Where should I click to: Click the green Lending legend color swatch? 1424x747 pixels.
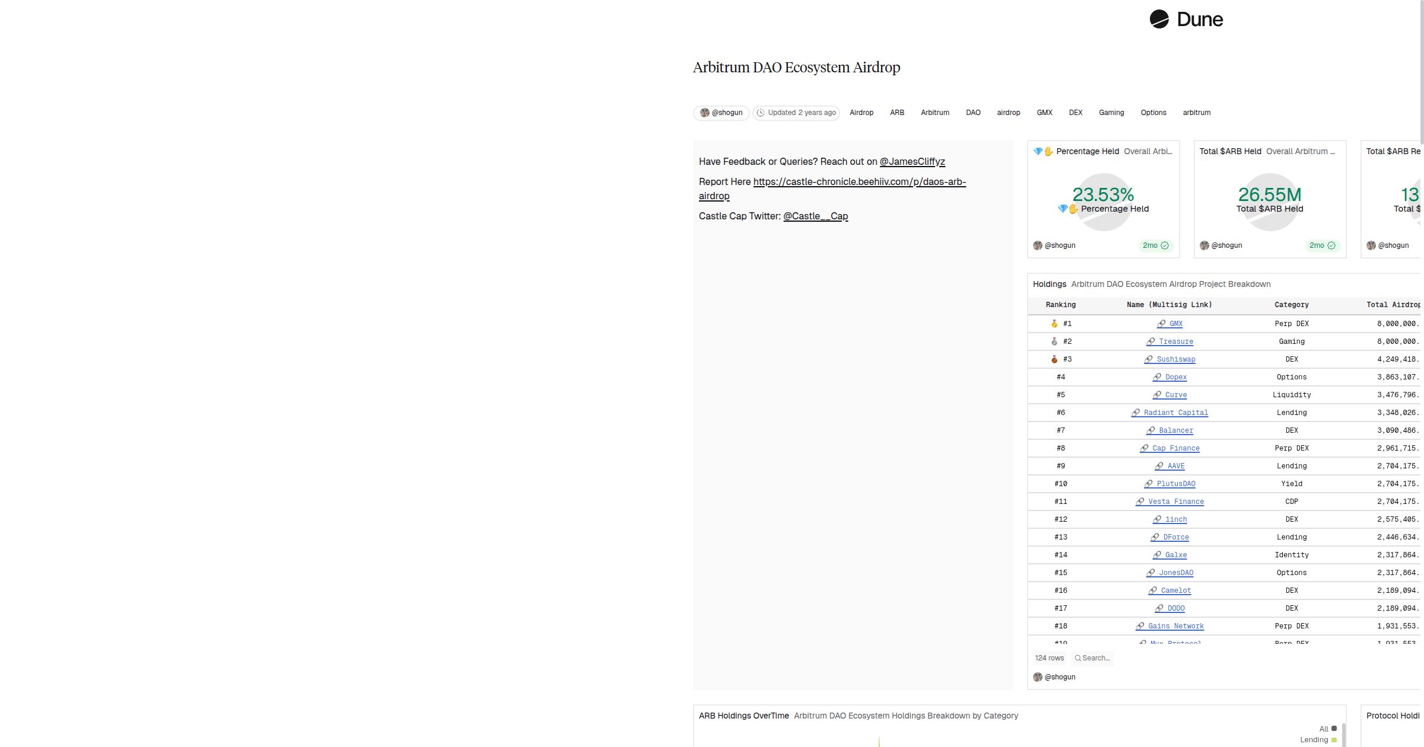[x=1333, y=739]
